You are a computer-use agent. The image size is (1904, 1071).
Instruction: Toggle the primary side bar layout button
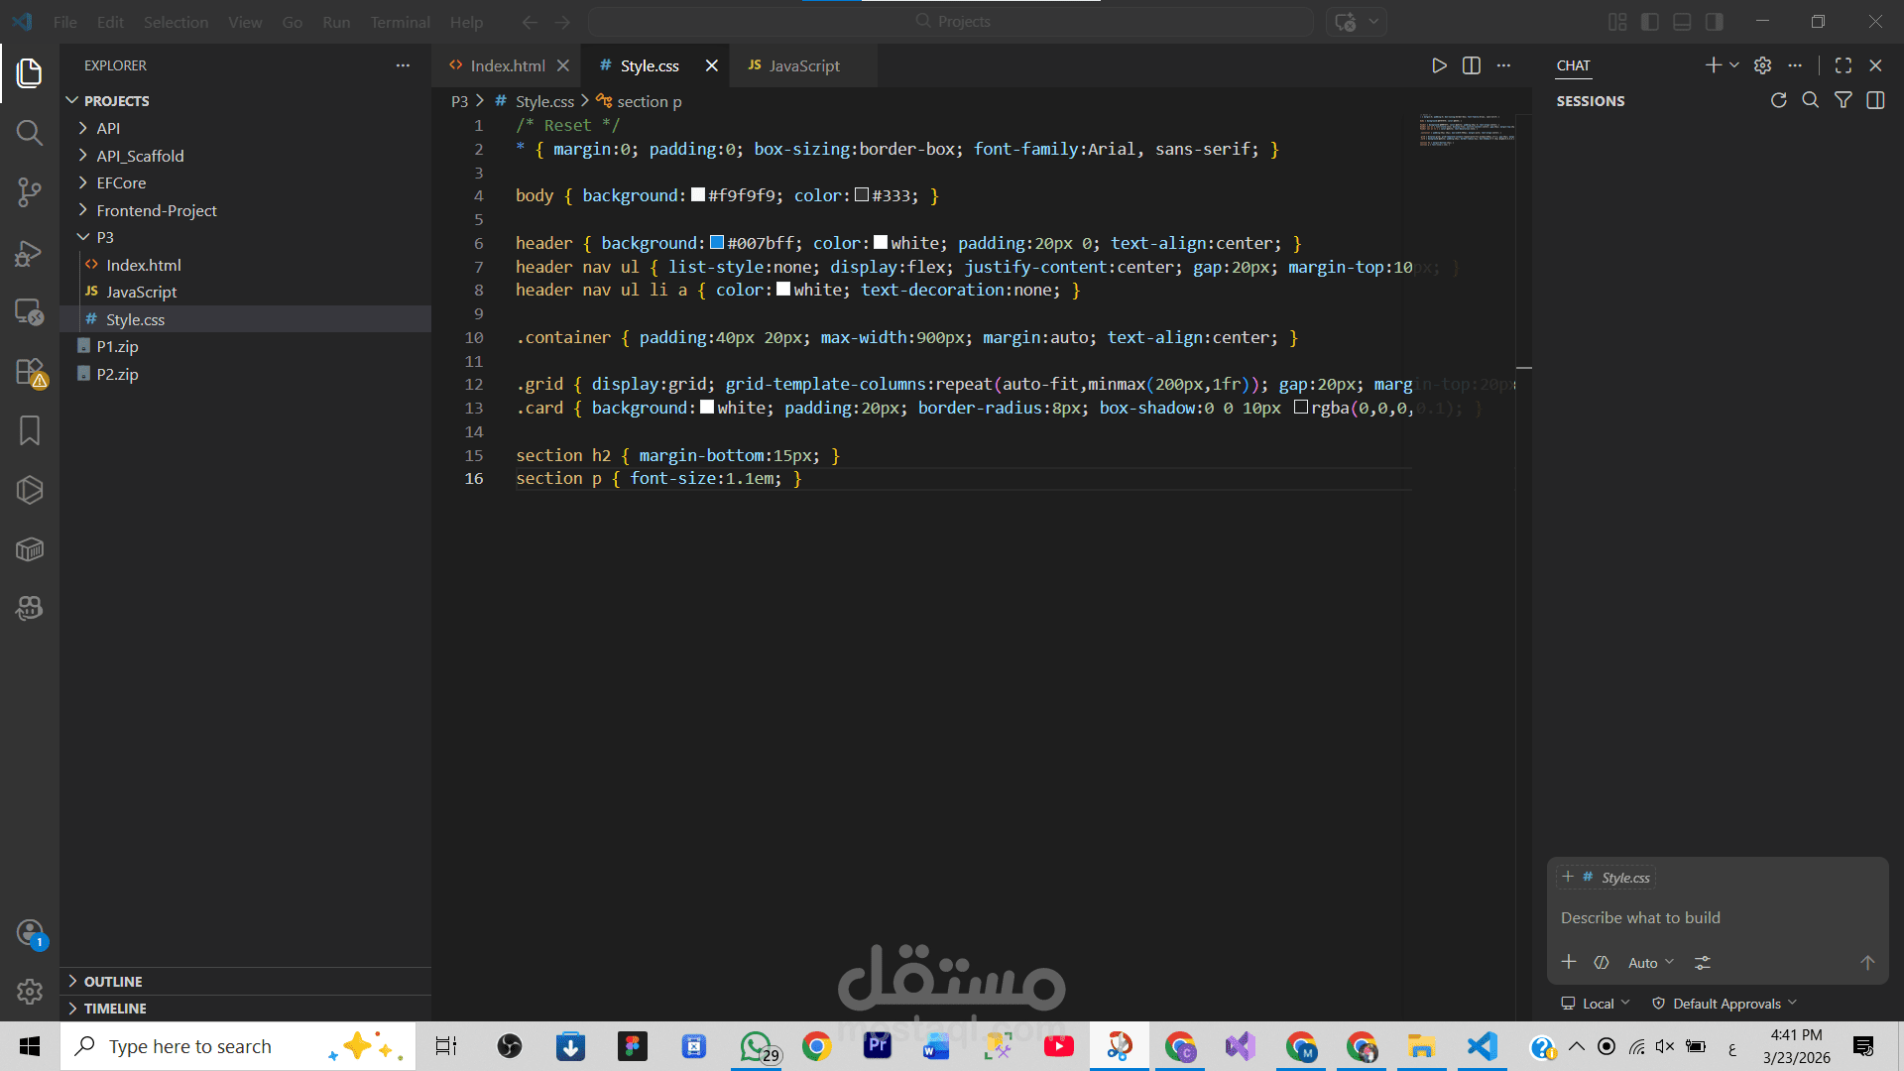point(1650,22)
